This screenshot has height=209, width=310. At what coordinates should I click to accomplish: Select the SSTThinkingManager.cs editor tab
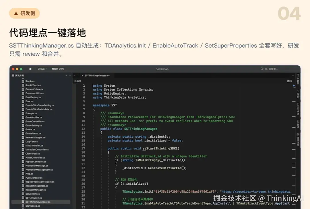pos(97,75)
